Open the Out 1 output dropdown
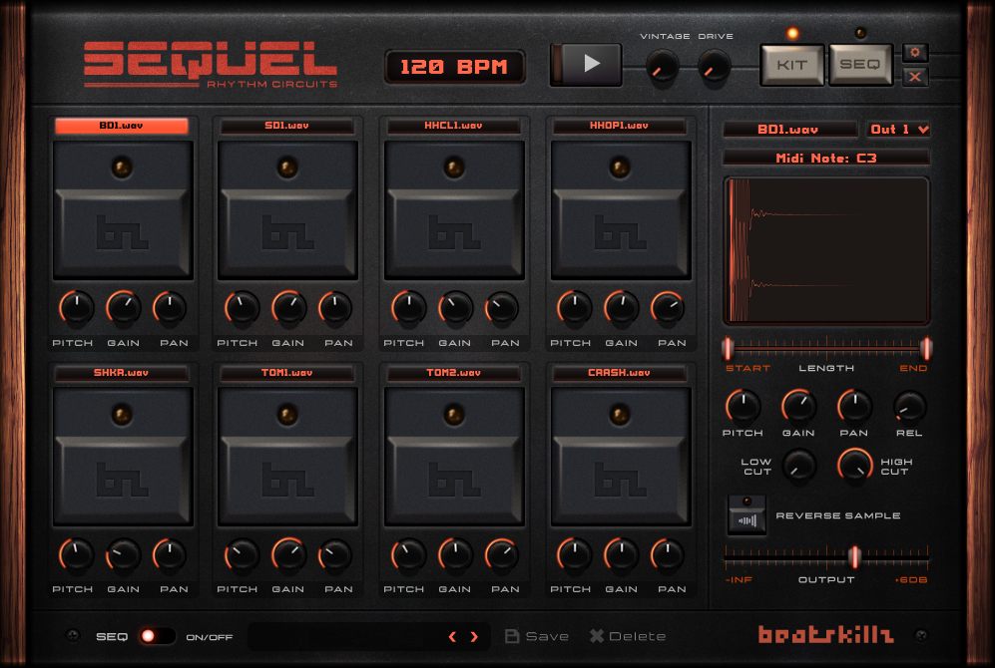 coord(898,130)
